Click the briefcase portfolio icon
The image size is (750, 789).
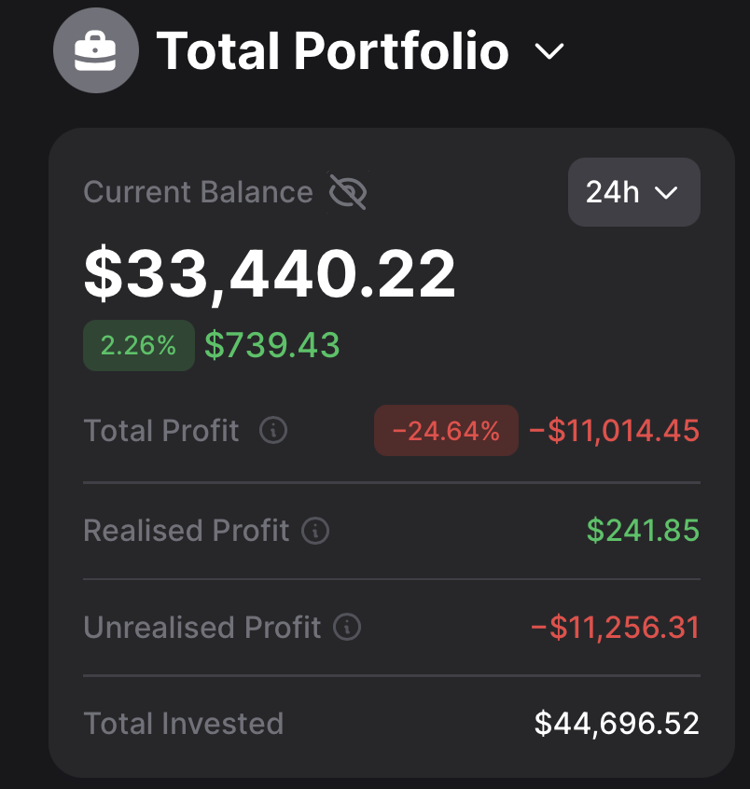tap(96, 50)
